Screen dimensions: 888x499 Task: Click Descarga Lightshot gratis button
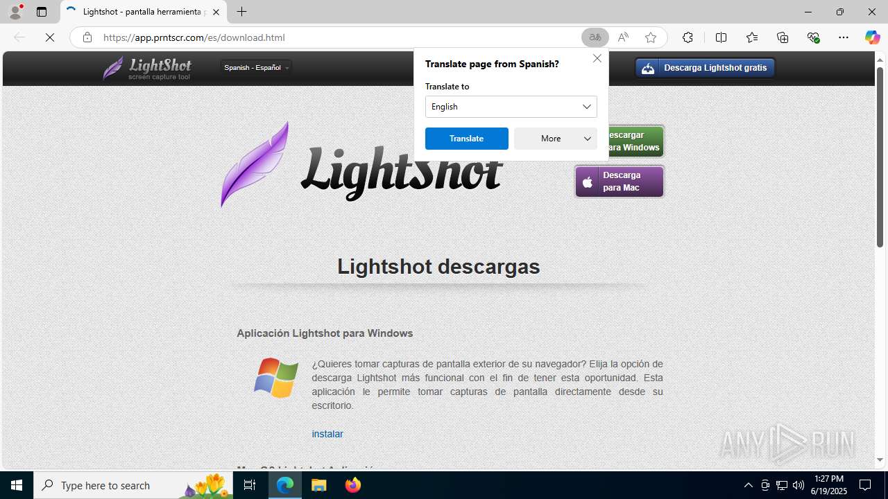[705, 68]
